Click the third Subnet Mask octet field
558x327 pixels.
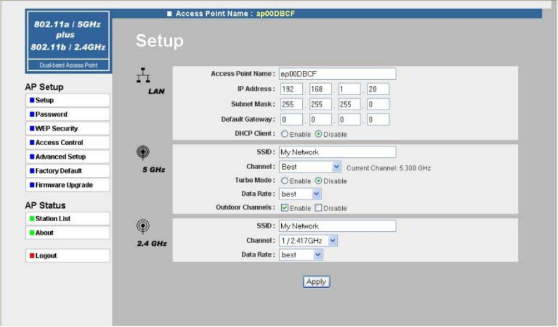point(349,105)
